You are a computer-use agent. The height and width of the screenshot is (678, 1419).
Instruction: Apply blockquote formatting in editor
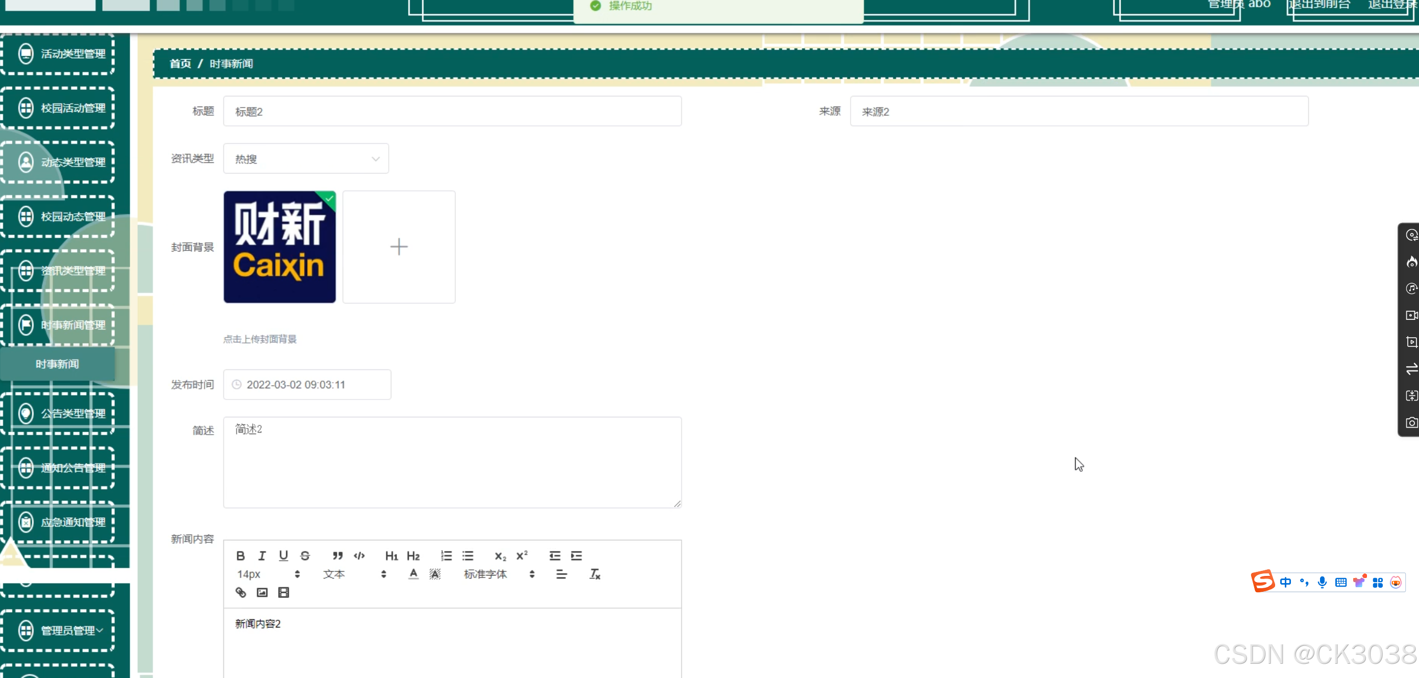tap(338, 555)
